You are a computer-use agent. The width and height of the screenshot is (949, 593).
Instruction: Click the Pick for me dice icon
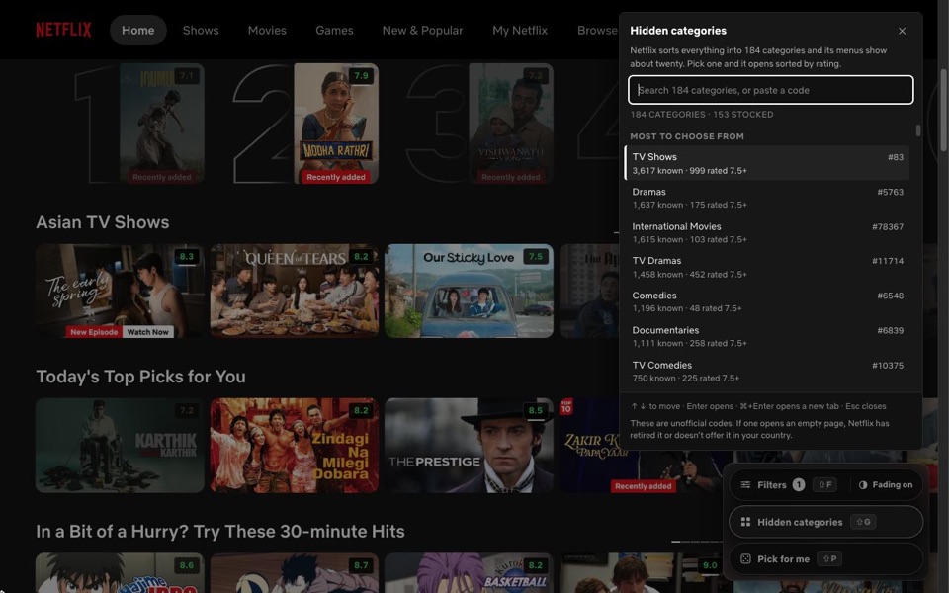(745, 559)
